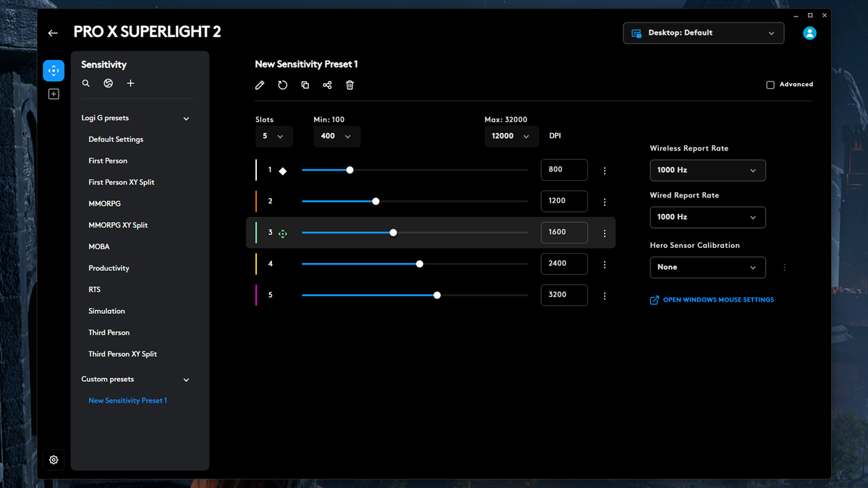868x488 pixels.
Task: Click the slot 4 DPI slider handle
Action: point(420,264)
